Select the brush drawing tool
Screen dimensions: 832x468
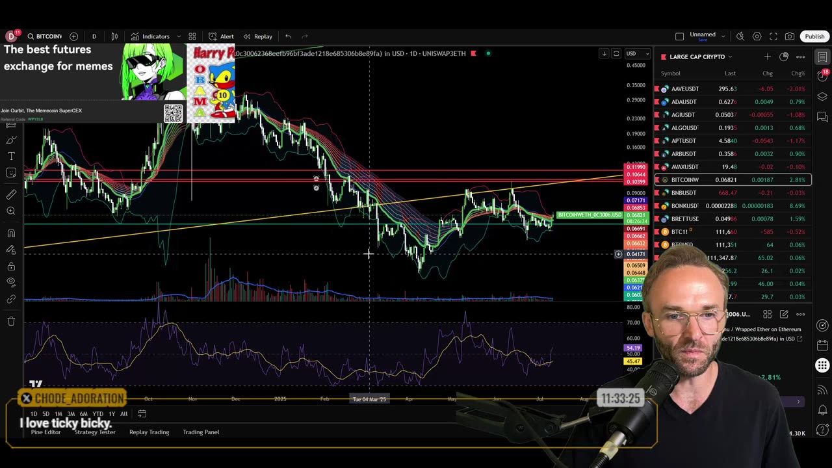pyautogui.click(x=11, y=140)
